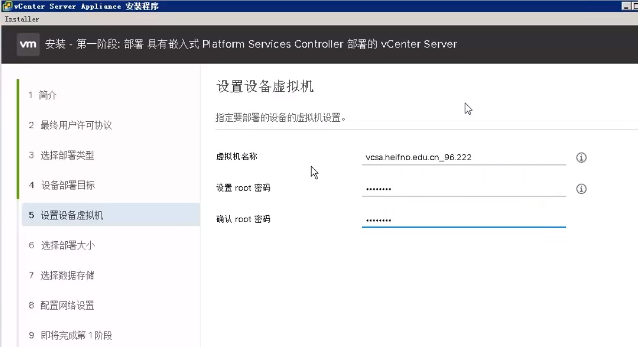Select step 5 设置设备虚拟机
The width and height of the screenshot is (638, 347).
pyautogui.click(x=110, y=215)
